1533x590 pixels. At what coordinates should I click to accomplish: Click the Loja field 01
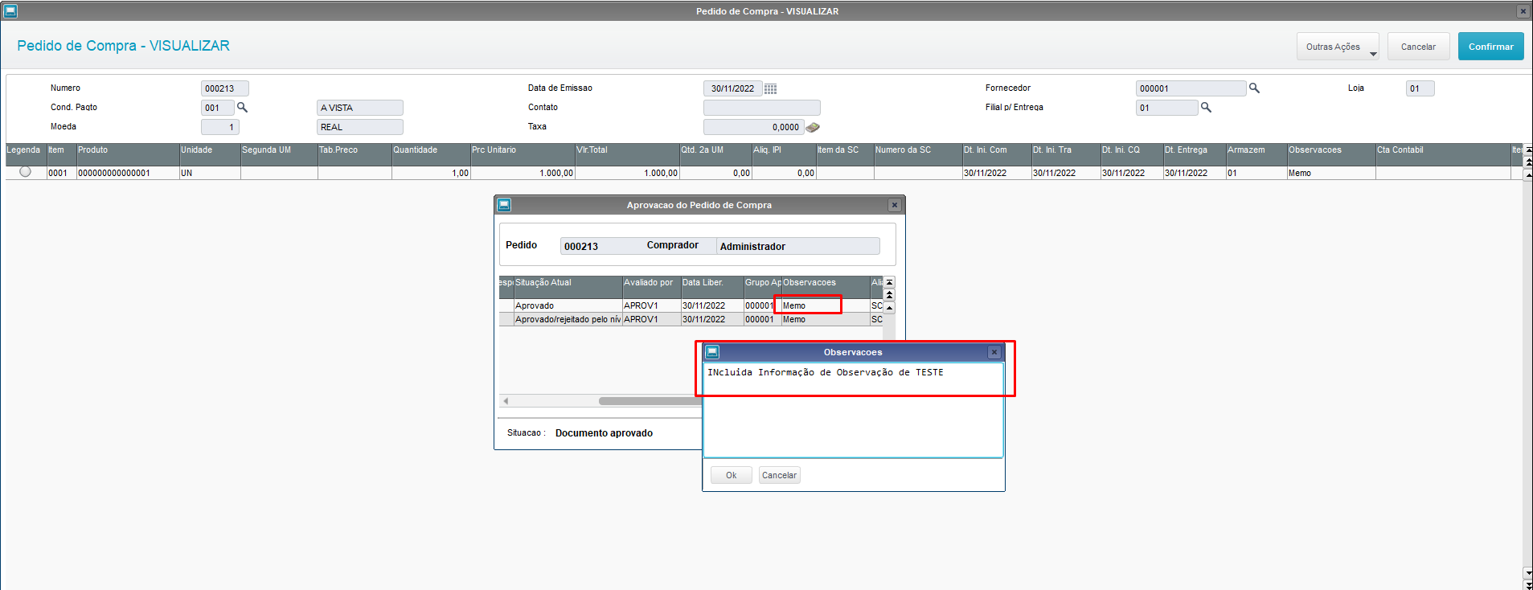coord(1420,88)
